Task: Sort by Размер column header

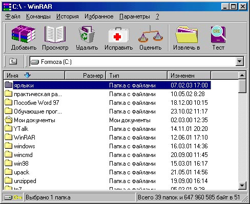Action: point(86,75)
